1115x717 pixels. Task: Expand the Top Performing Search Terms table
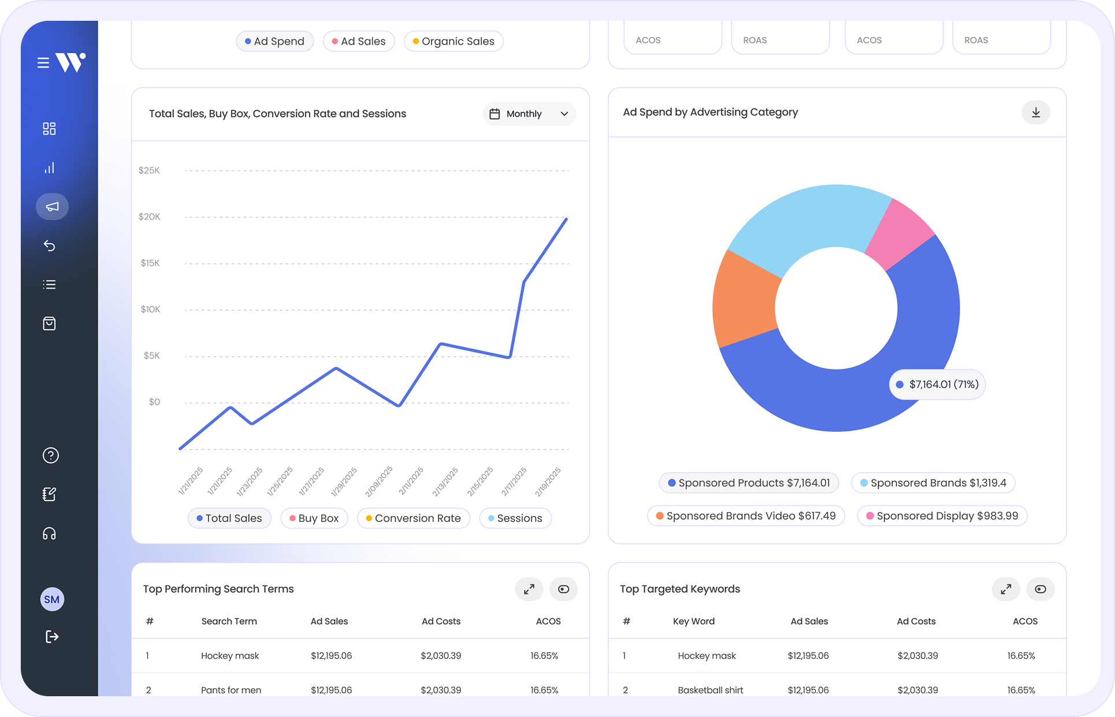tap(529, 589)
